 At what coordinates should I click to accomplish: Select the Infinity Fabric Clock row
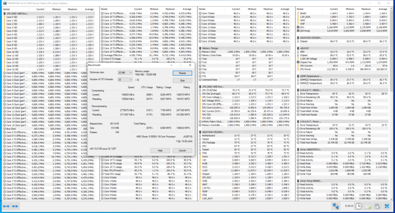pos(245,122)
